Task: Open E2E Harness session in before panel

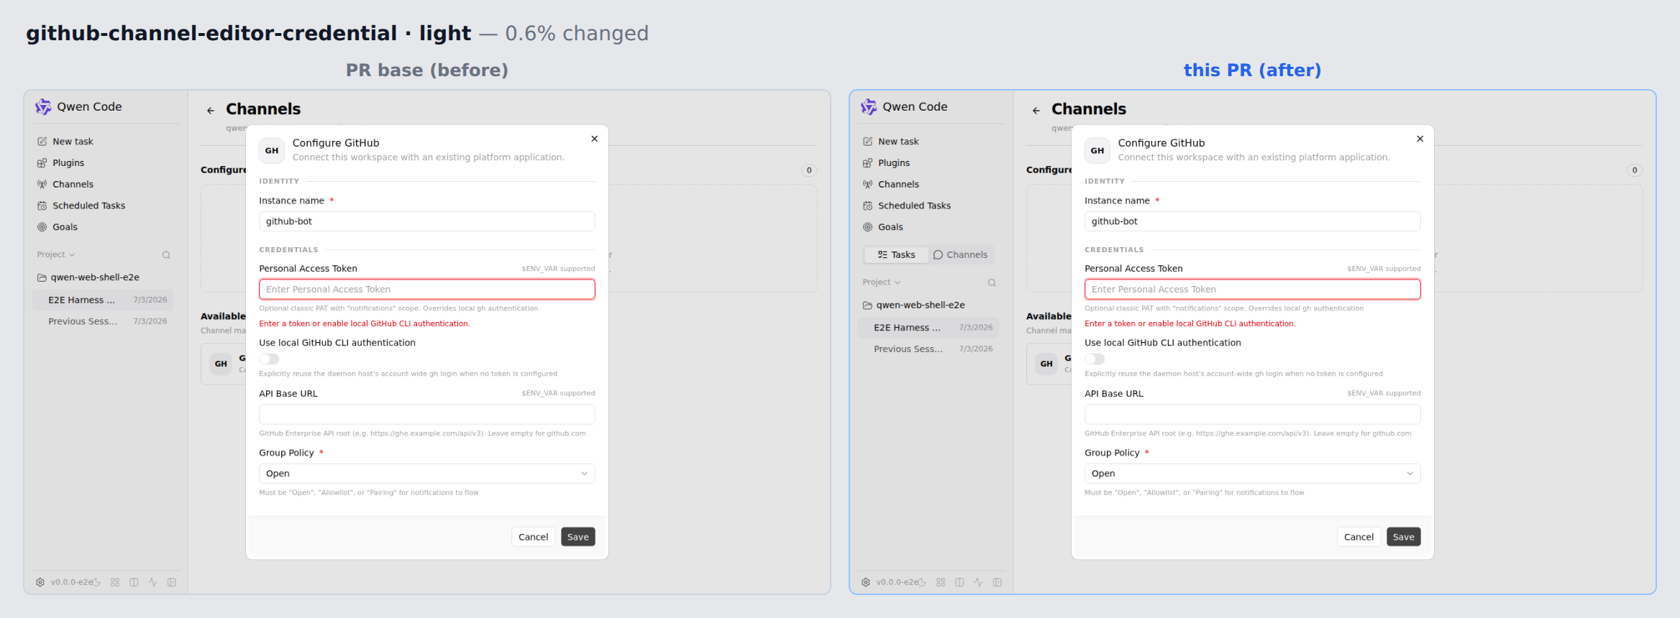Action: [x=104, y=300]
